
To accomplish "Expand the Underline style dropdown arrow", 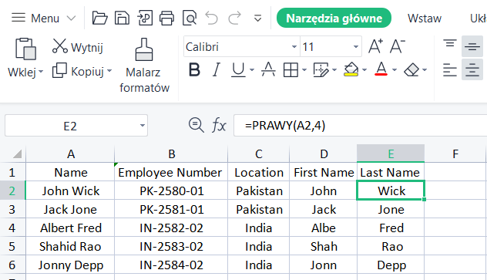I will [251, 70].
